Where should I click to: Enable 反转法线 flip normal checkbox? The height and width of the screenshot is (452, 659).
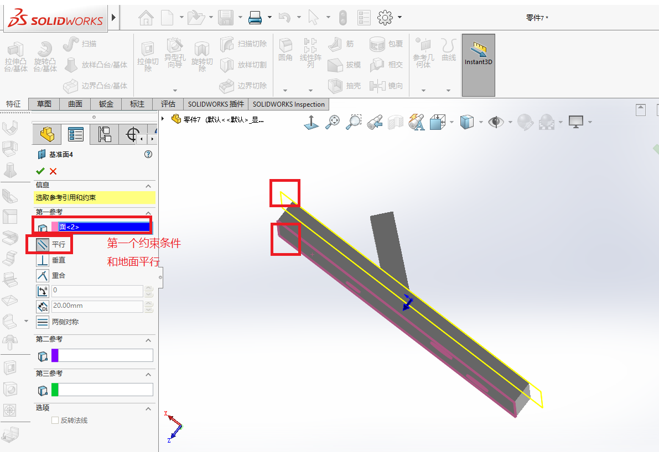pos(55,420)
